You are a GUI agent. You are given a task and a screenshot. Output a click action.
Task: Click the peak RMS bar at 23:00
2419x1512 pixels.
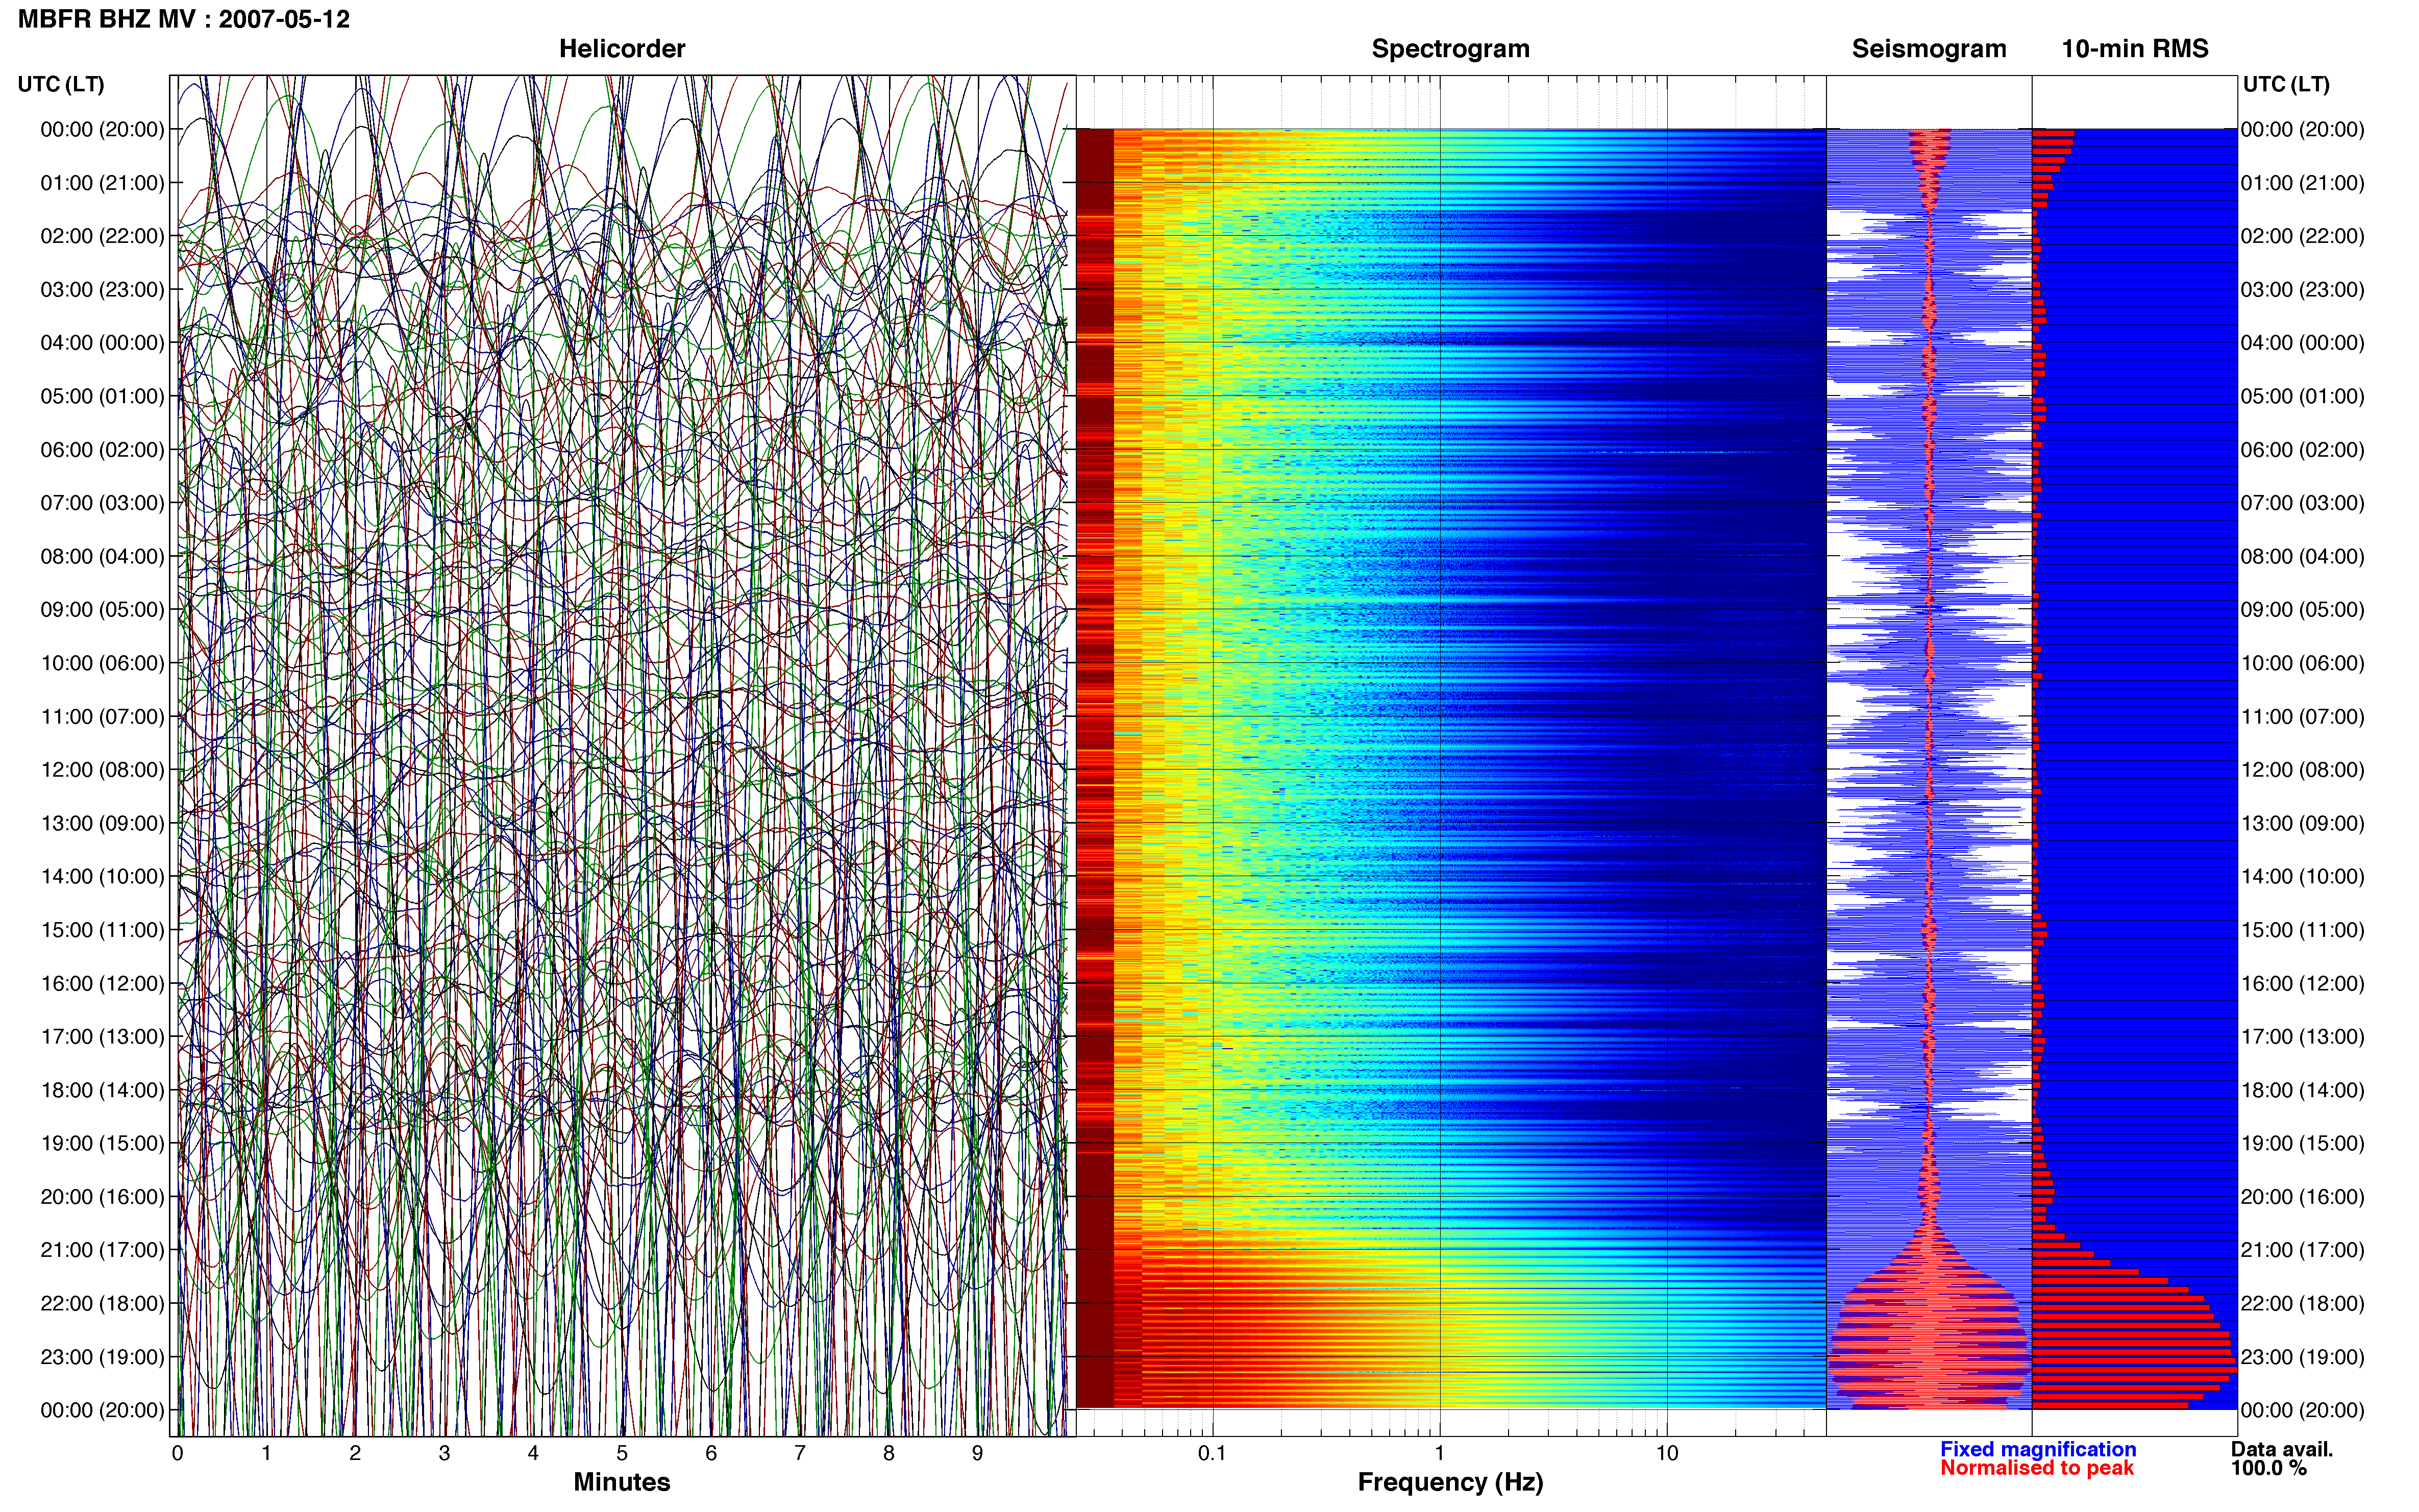(2134, 1361)
